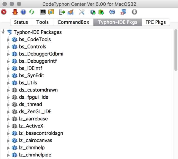The height and width of the screenshot is (159, 178).
Task: Expand the ds_ZenGL_IDE tree node
Action: tap(8, 112)
